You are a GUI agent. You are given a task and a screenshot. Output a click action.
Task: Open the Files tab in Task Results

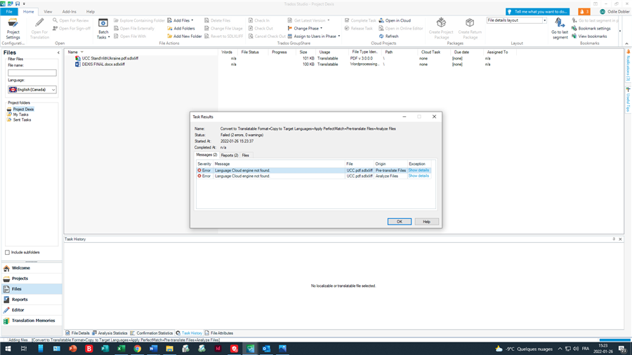(x=246, y=155)
